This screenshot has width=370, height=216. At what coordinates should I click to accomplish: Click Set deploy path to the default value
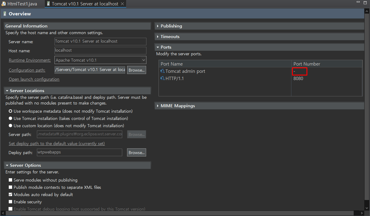57,143
